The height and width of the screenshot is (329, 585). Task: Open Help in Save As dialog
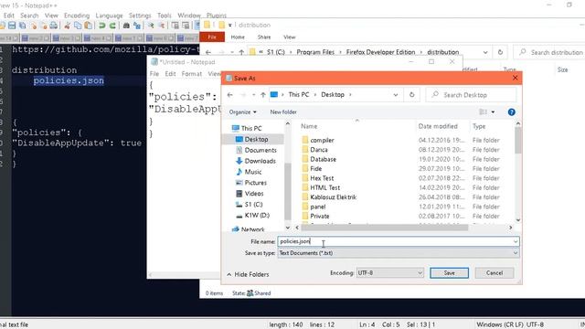coord(512,111)
